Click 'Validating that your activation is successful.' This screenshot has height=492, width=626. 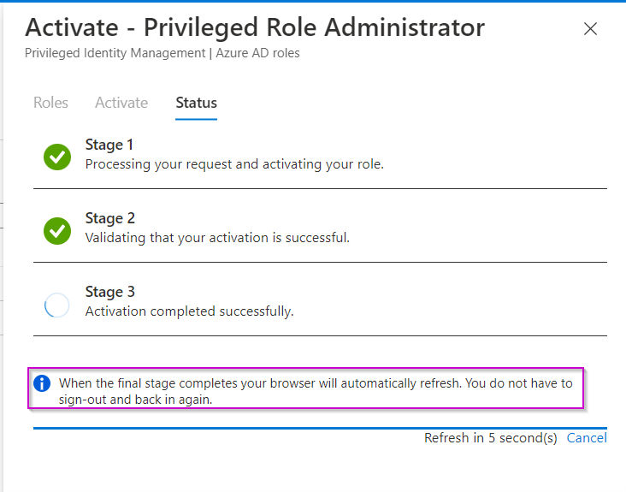click(217, 238)
